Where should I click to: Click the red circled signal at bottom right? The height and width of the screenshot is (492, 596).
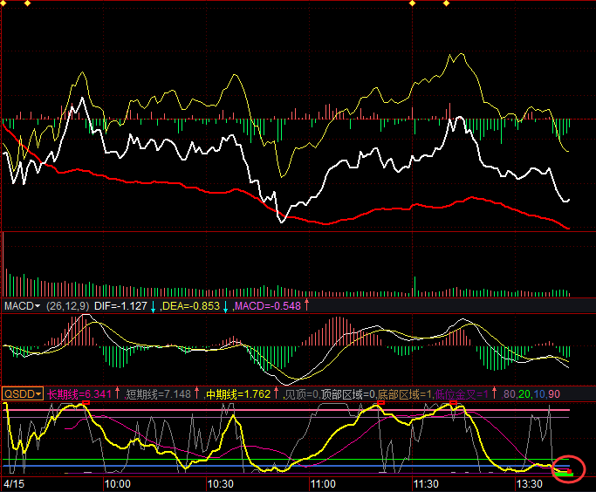[x=568, y=470]
